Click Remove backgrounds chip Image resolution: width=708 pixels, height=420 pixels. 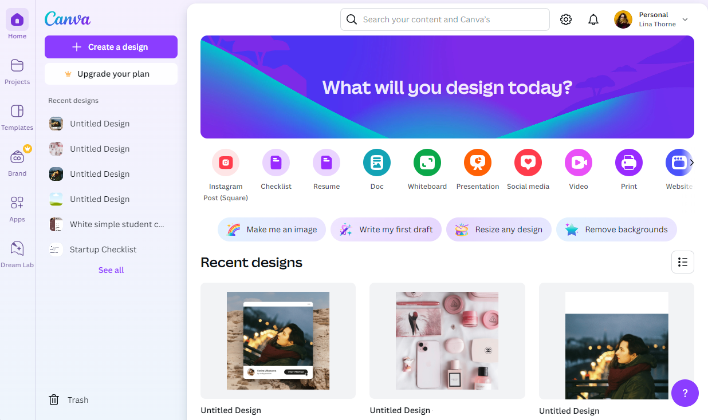point(616,229)
